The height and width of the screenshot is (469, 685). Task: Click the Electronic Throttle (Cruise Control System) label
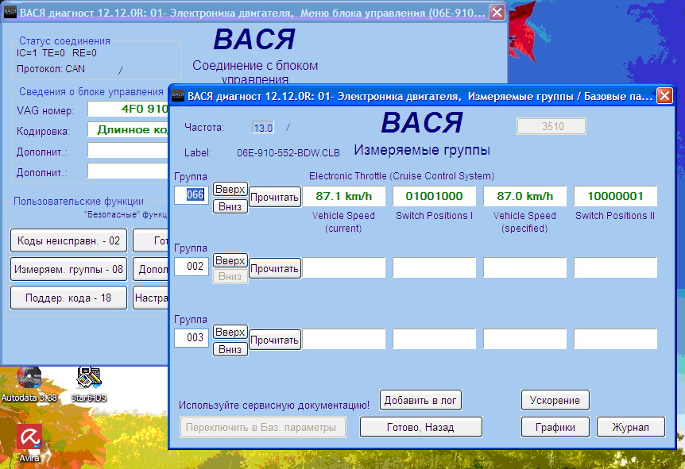point(401,176)
